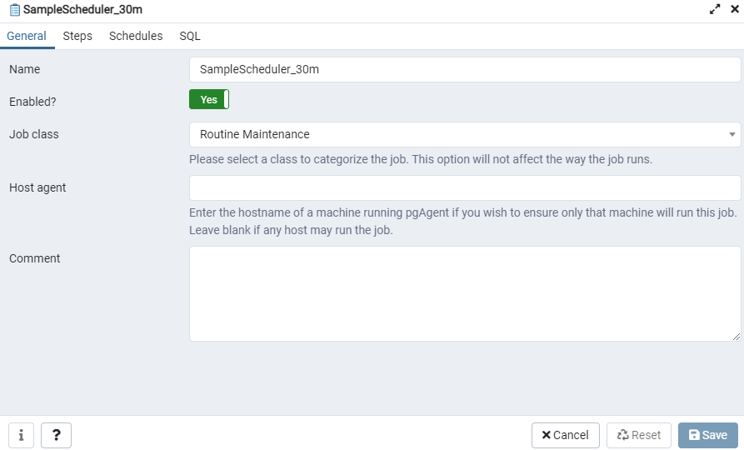744x450 pixels.
Task: Open help with the question mark button
Action: tap(56, 435)
